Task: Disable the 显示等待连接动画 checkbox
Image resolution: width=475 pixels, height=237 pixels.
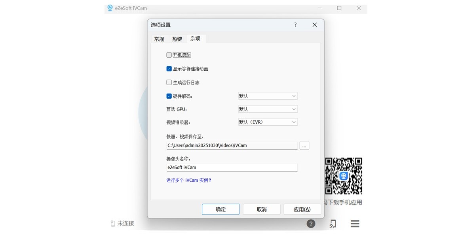Action: click(x=169, y=68)
